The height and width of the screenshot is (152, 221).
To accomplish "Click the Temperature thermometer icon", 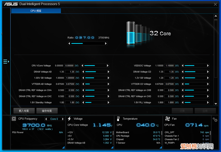I will 118,119.
